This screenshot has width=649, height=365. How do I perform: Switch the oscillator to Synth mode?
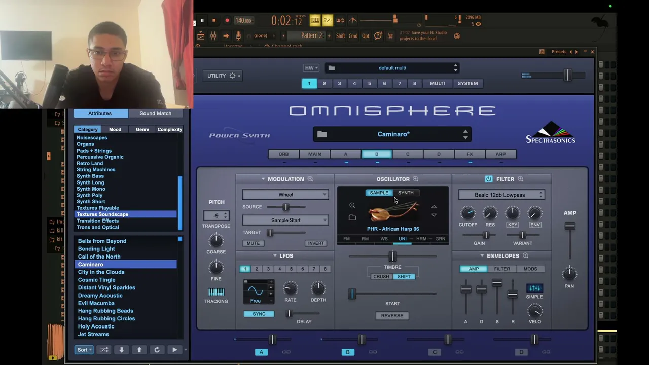click(x=406, y=193)
